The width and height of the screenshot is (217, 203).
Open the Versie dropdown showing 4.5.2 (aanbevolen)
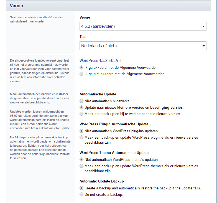143,26
